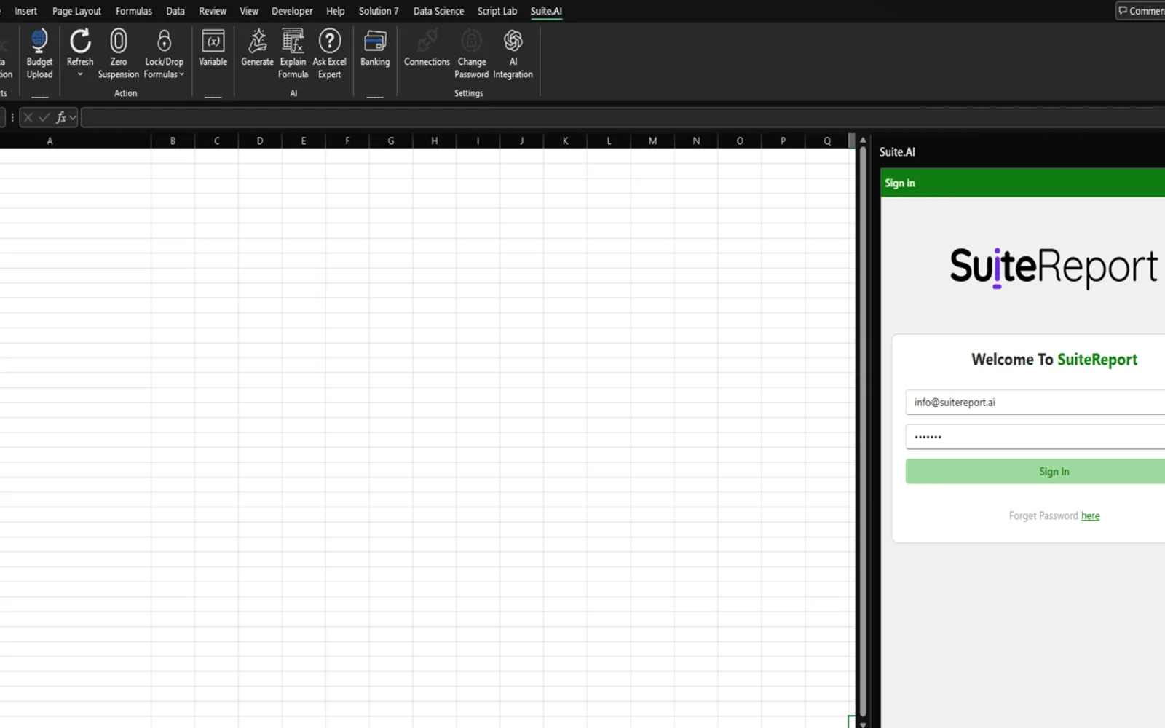Image resolution: width=1165 pixels, height=728 pixels.
Task: Select column Q header
Action: point(827,141)
